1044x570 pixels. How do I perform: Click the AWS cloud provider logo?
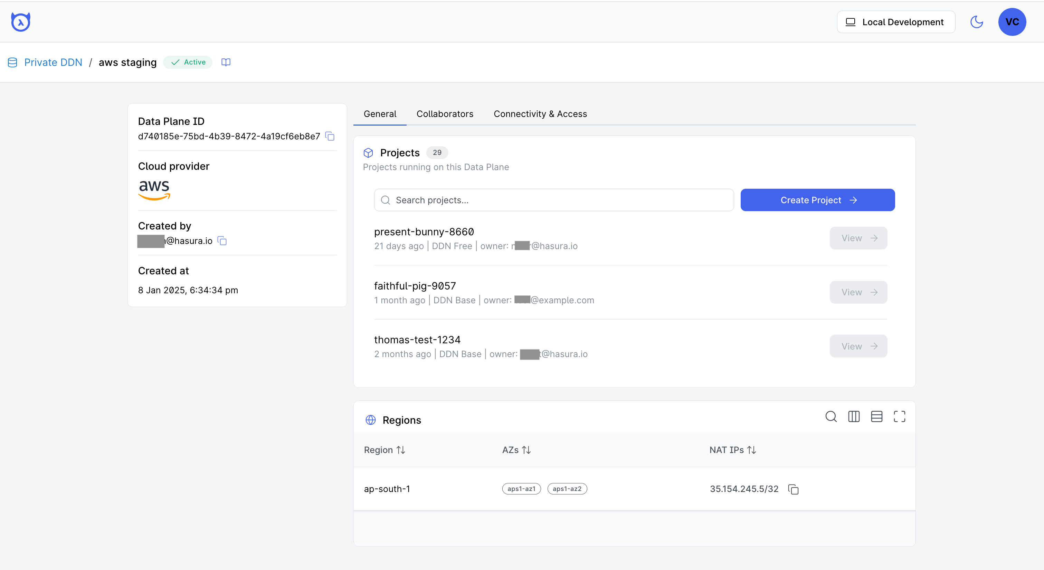154,190
